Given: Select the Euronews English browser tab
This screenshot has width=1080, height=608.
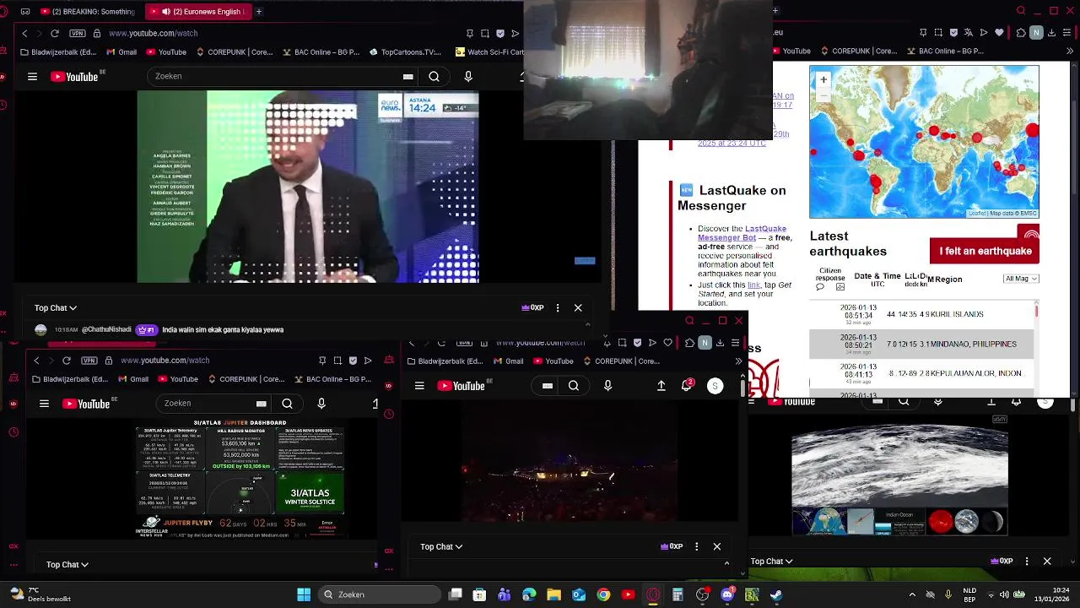Looking at the screenshot, I should click(199, 12).
